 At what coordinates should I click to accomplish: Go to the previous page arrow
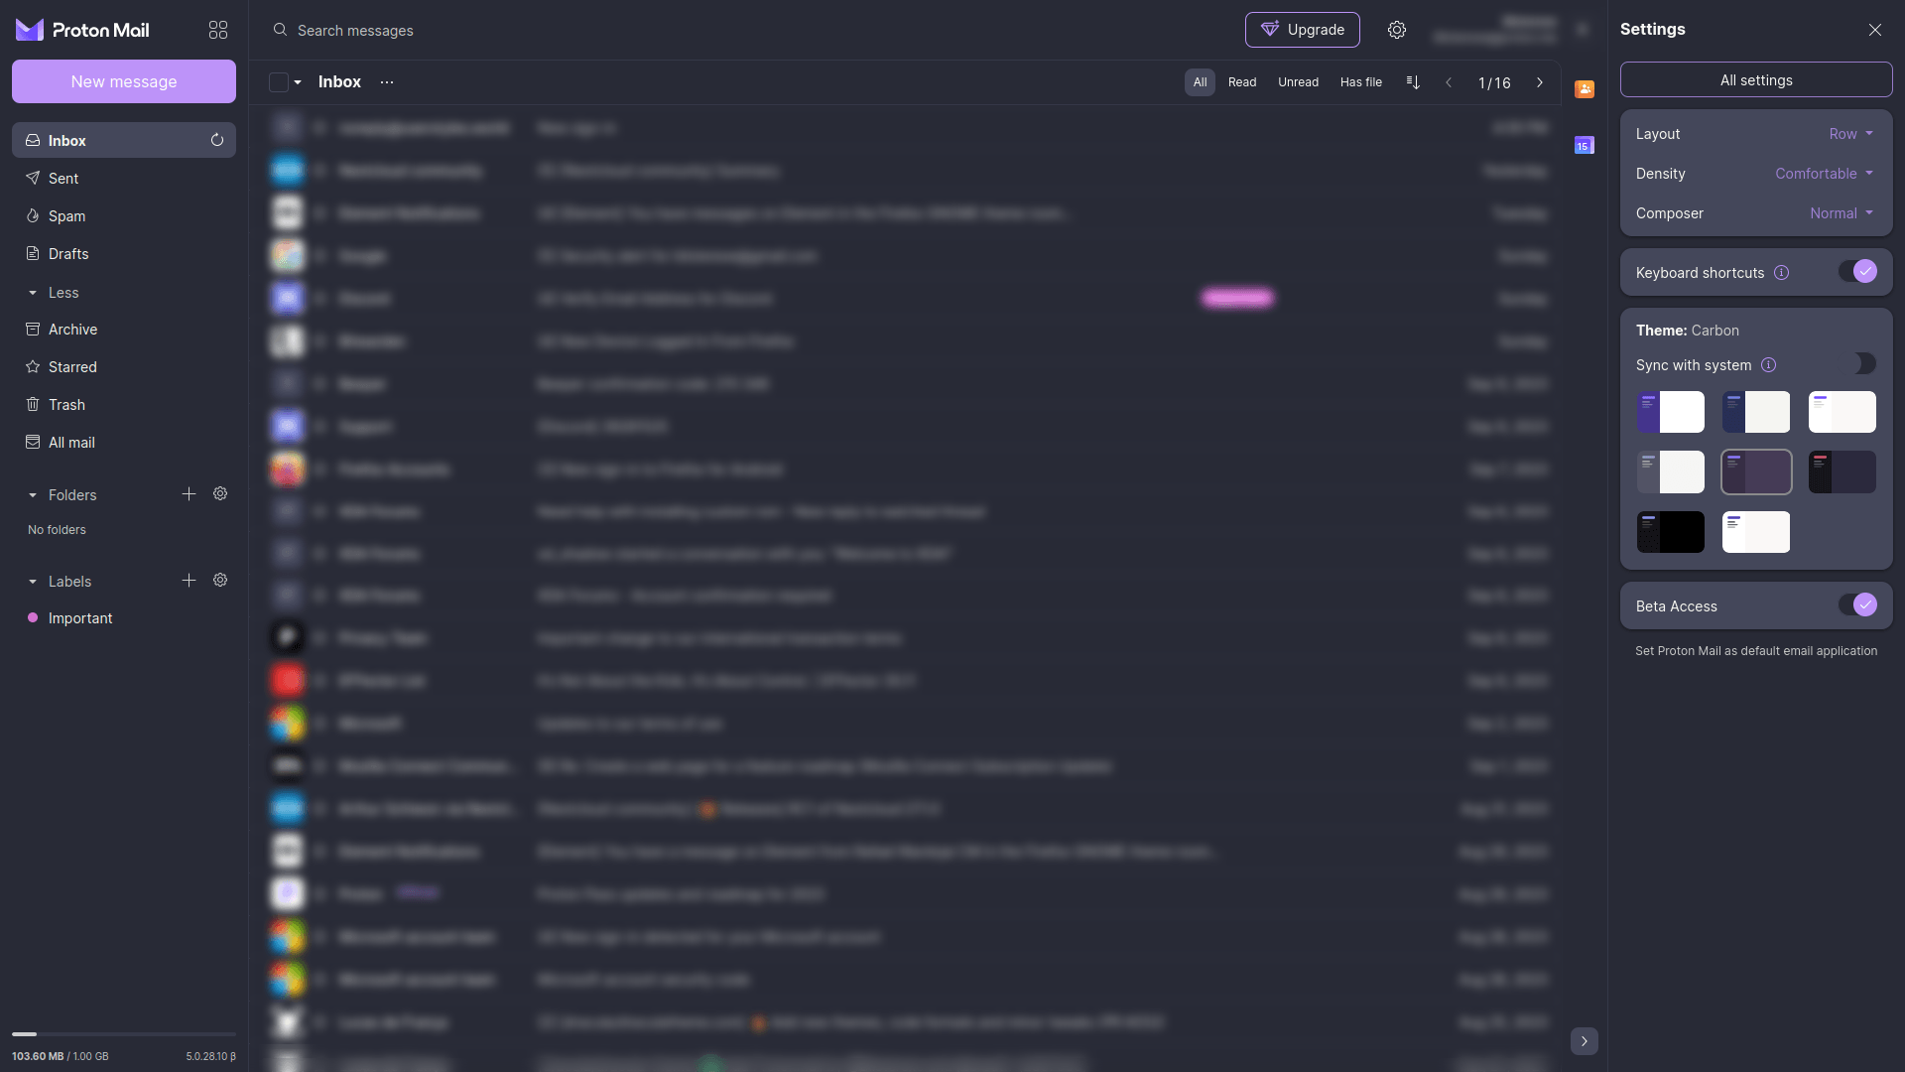pyautogui.click(x=1449, y=82)
